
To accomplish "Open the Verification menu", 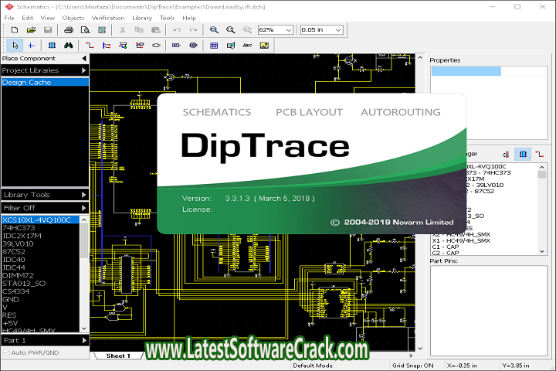I will 107,17.
